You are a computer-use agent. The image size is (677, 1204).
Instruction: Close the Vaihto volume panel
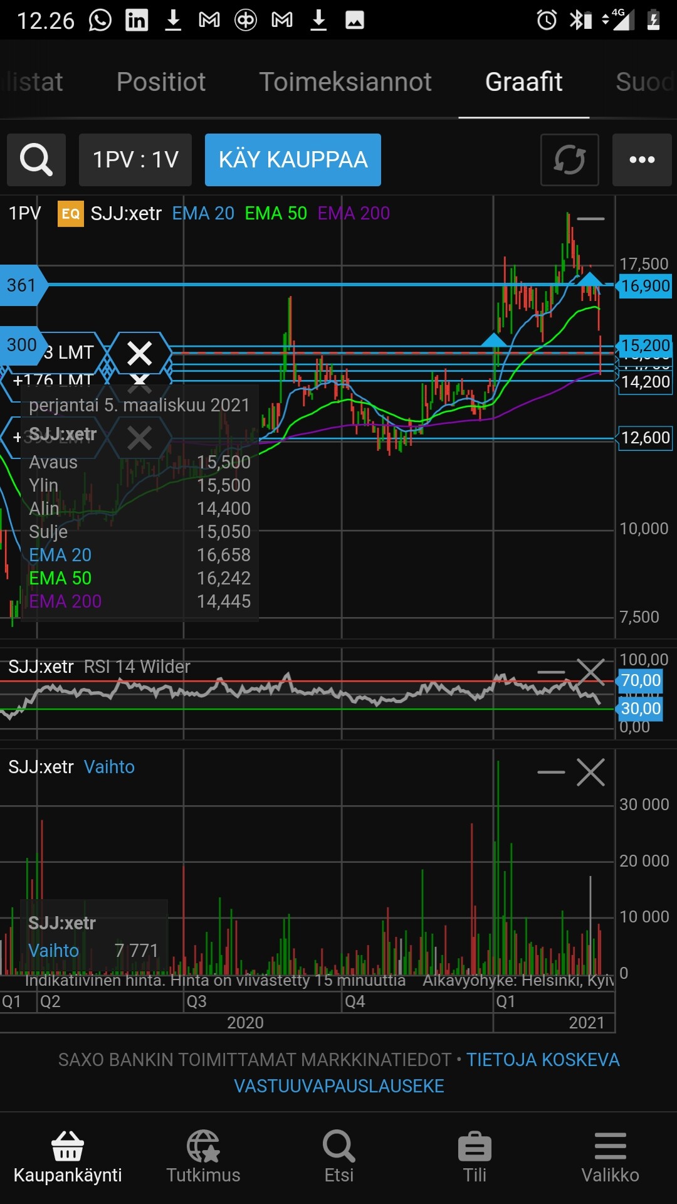(x=590, y=772)
